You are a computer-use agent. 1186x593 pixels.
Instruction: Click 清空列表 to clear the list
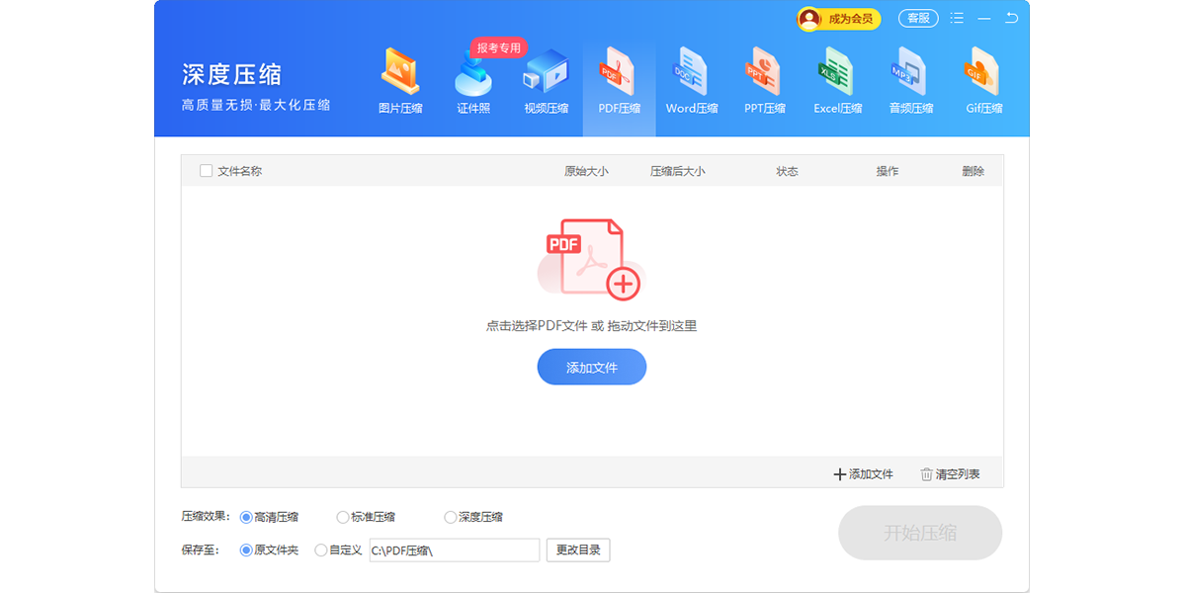[950, 474]
